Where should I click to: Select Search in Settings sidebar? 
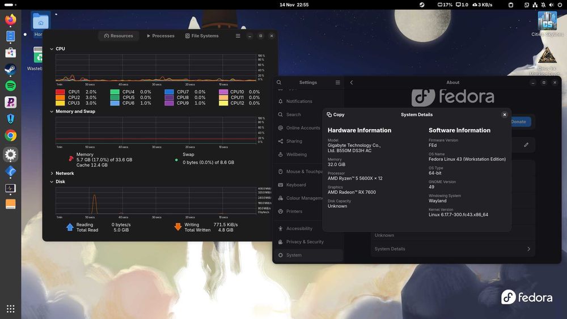(x=308, y=114)
